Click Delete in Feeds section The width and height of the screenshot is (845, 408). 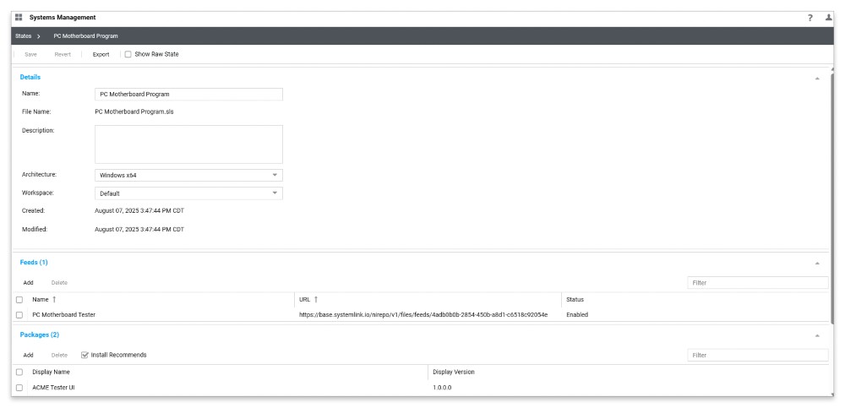(59, 283)
